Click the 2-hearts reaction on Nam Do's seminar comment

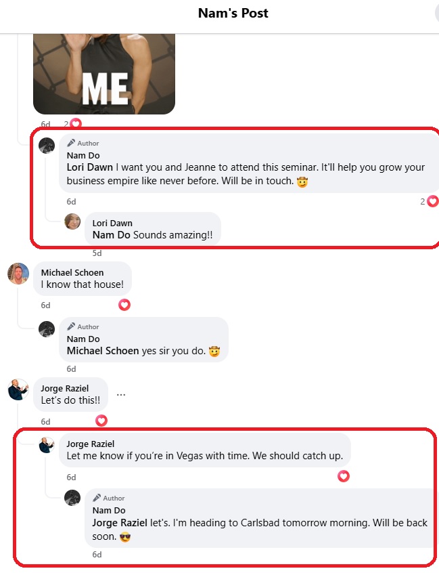pos(429,201)
